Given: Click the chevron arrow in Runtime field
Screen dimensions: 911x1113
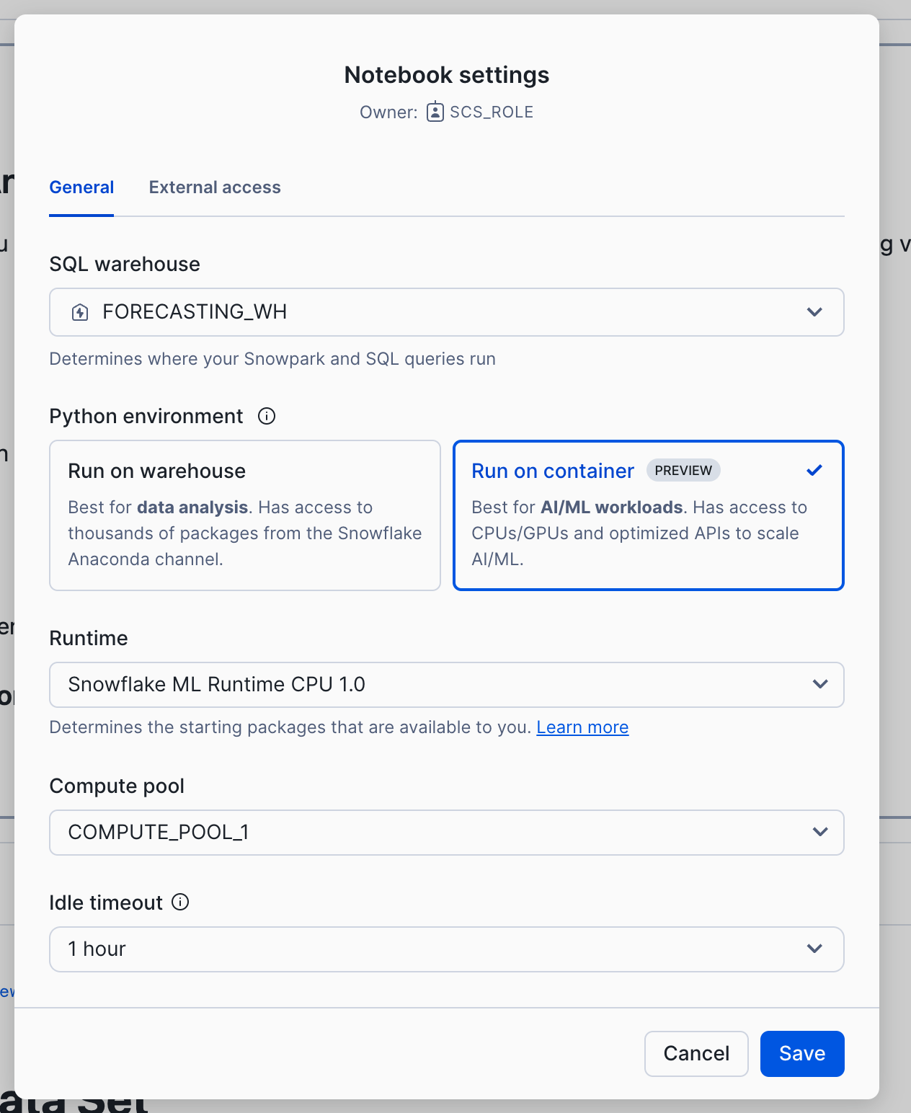Looking at the screenshot, I should [819, 684].
